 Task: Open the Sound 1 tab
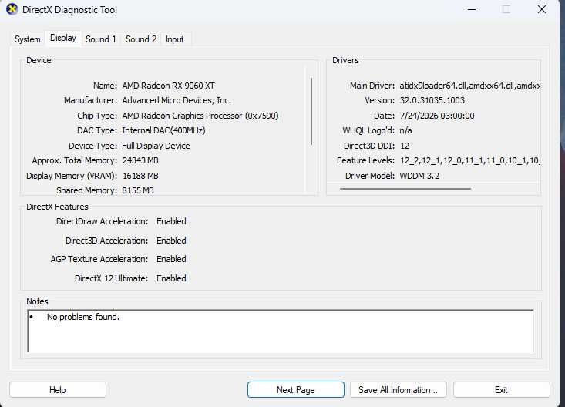(101, 39)
